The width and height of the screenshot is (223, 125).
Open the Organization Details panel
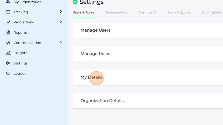102,101
